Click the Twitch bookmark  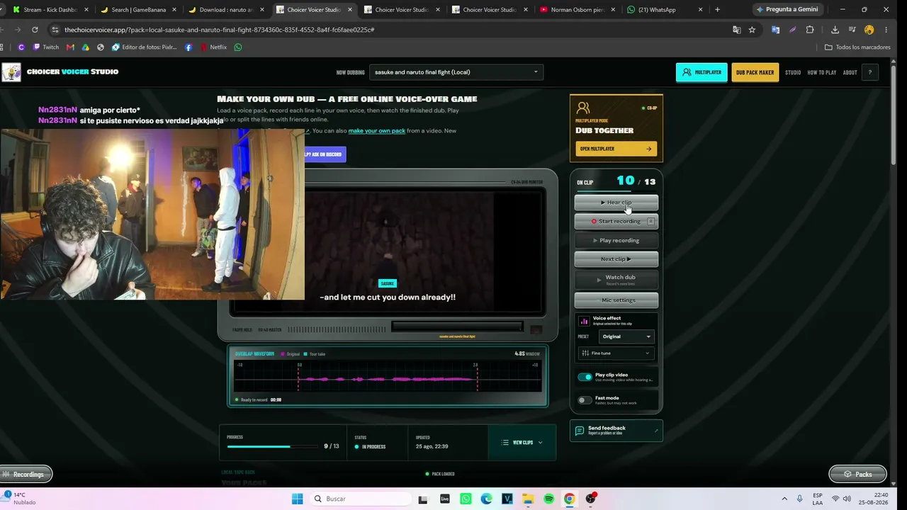pyautogui.click(x=46, y=47)
